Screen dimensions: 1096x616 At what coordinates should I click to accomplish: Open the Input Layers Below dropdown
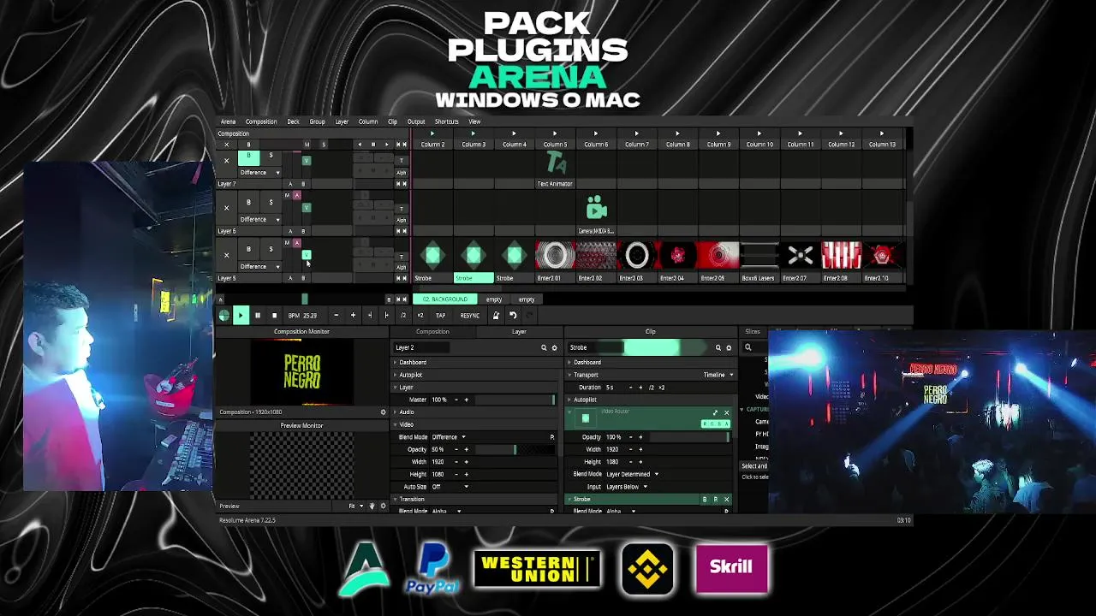click(626, 487)
